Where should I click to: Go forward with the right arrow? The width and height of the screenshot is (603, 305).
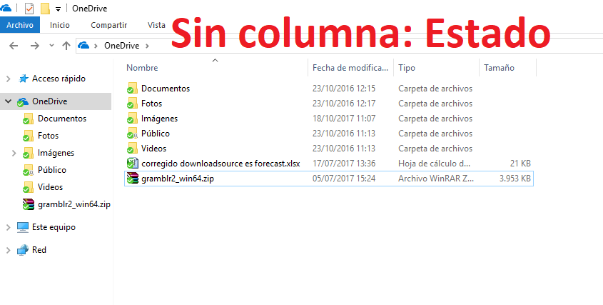tap(35, 46)
